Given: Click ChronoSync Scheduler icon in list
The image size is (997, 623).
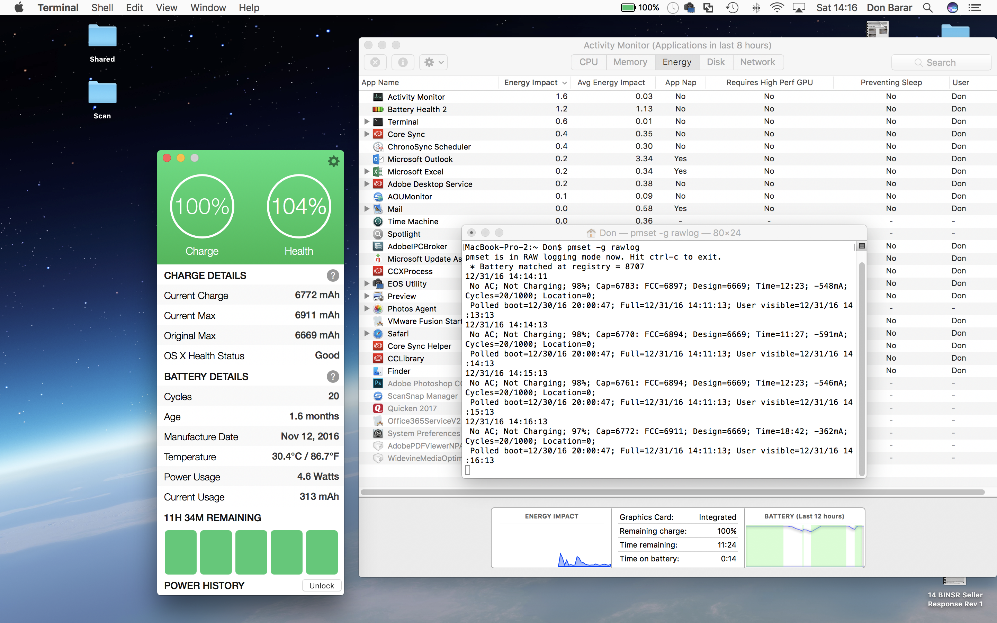Looking at the screenshot, I should click(x=378, y=147).
